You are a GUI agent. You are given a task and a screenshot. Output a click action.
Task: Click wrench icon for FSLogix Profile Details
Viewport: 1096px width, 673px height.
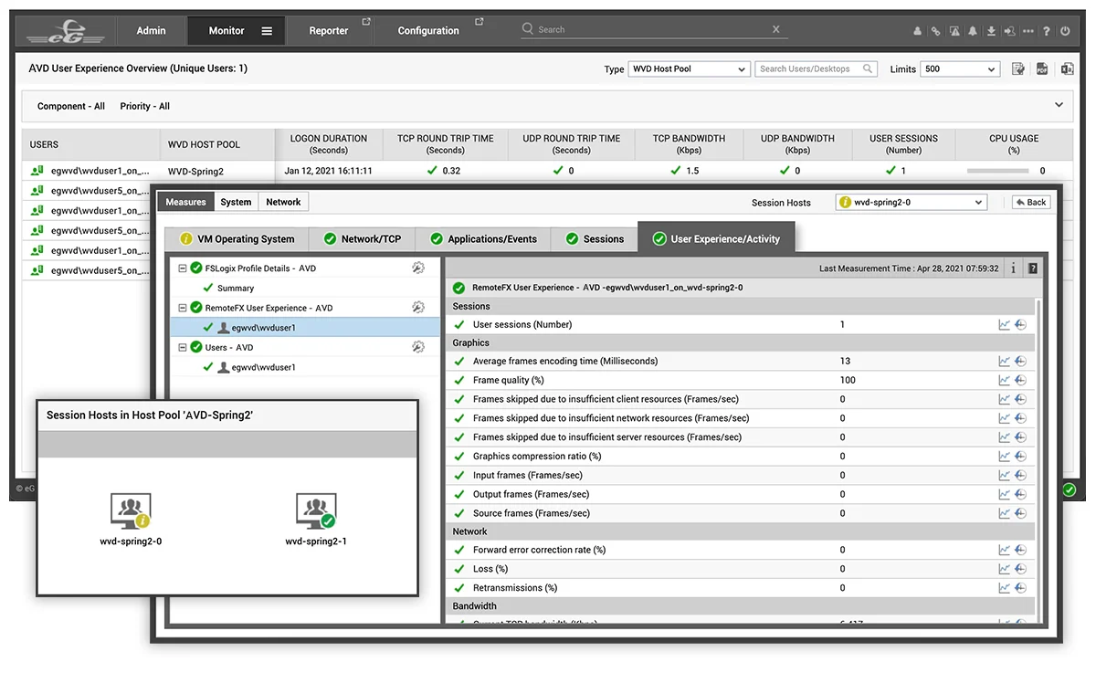tap(418, 268)
